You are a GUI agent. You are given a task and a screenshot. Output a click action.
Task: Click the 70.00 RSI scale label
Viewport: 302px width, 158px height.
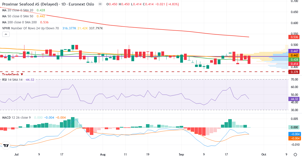click(x=295, y=80)
